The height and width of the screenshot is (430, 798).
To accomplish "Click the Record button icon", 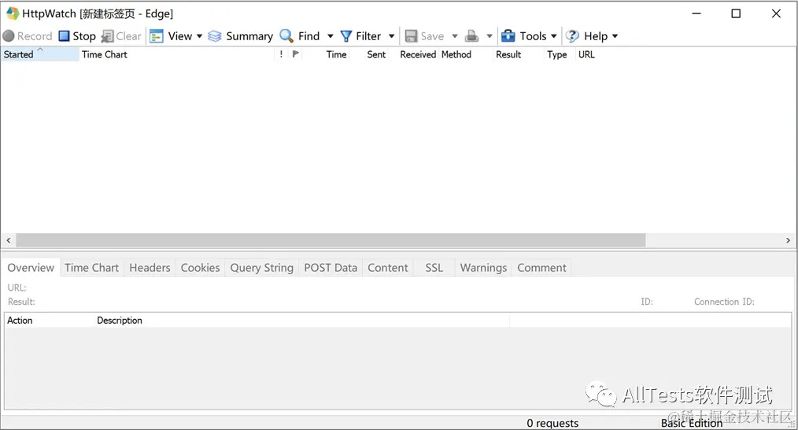I will pyautogui.click(x=8, y=36).
